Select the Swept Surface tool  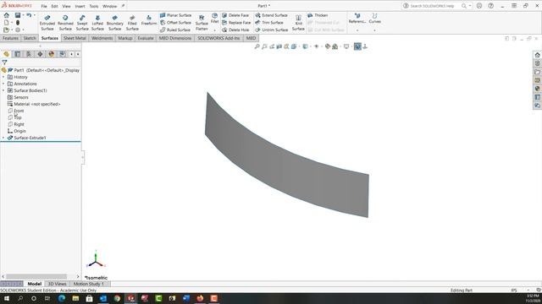click(82, 23)
